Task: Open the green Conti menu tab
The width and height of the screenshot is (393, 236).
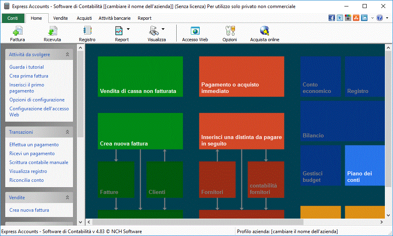Action: click(13, 18)
